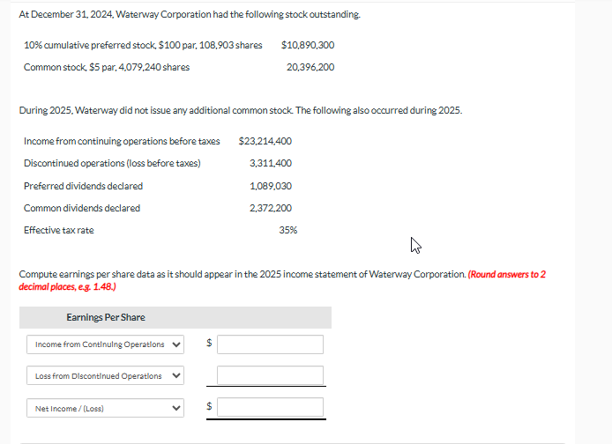Click the sentence starting During 2025, Waterway

241,111
